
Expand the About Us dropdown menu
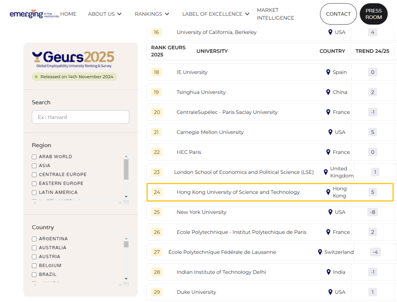(105, 14)
